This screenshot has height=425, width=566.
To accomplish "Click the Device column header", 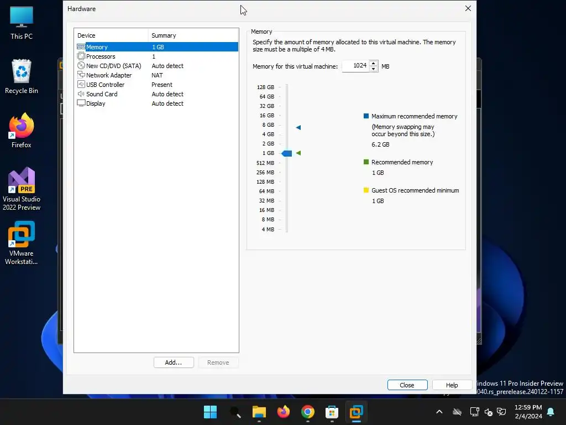I will pyautogui.click(x=111, y=35).
